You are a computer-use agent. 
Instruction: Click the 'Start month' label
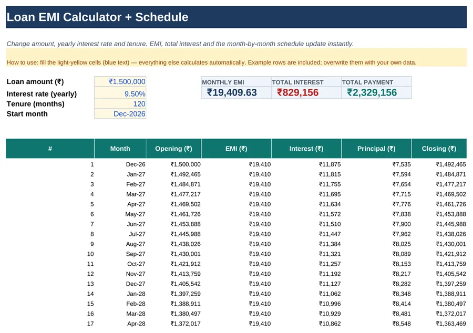click(27, 114)
